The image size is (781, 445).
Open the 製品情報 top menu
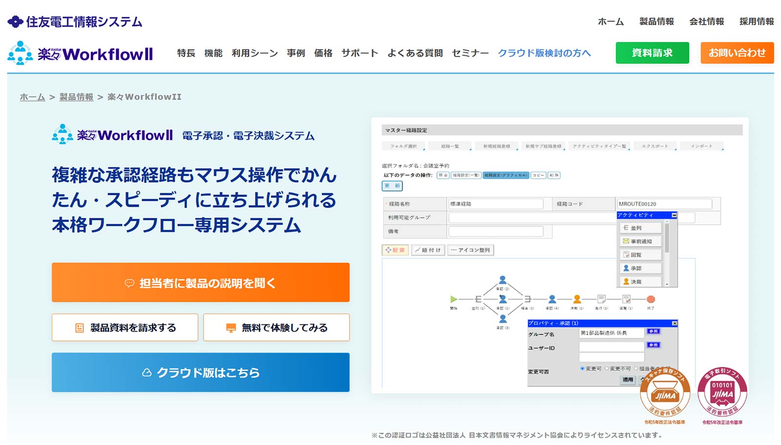pos(657,21)
